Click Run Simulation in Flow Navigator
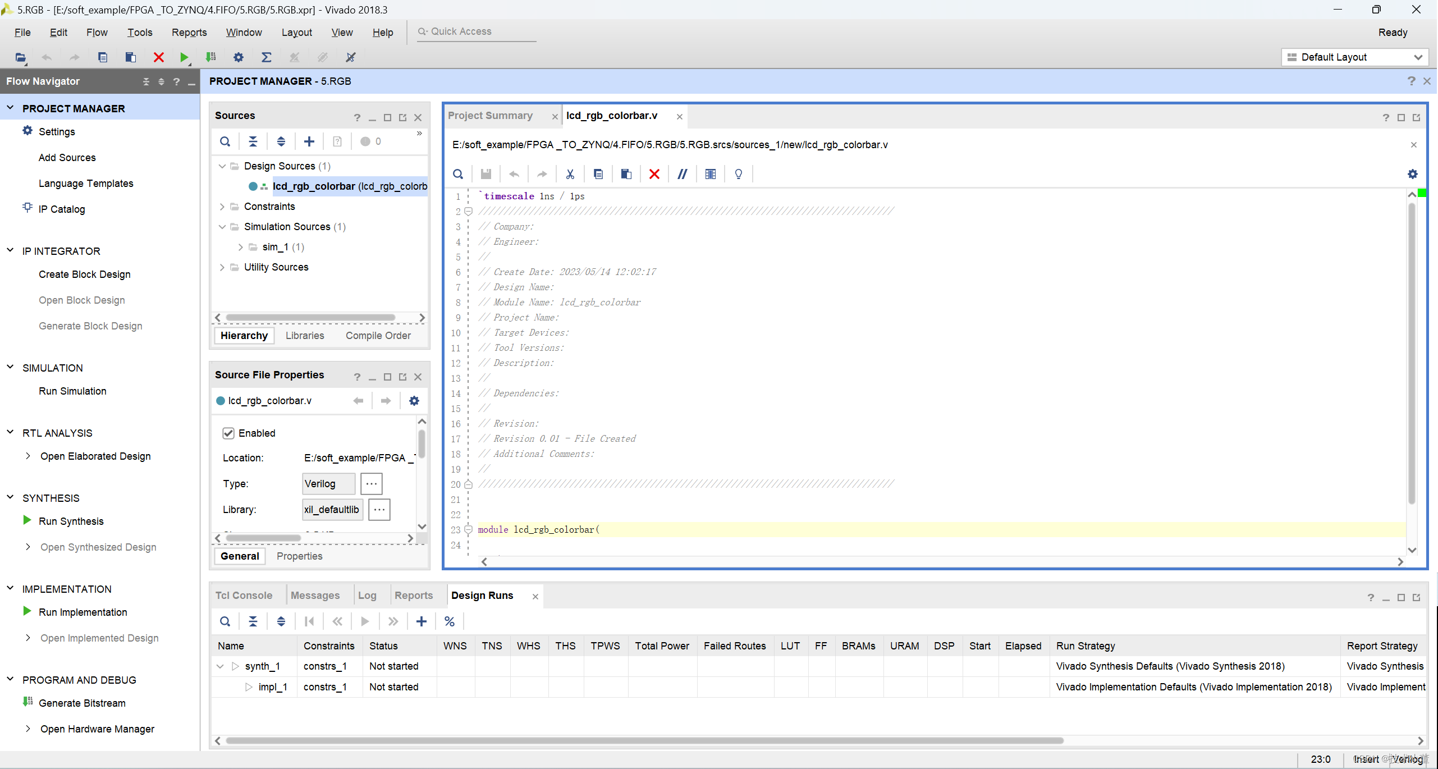This screenshot has height=769, width=1438. pos(72,391)
